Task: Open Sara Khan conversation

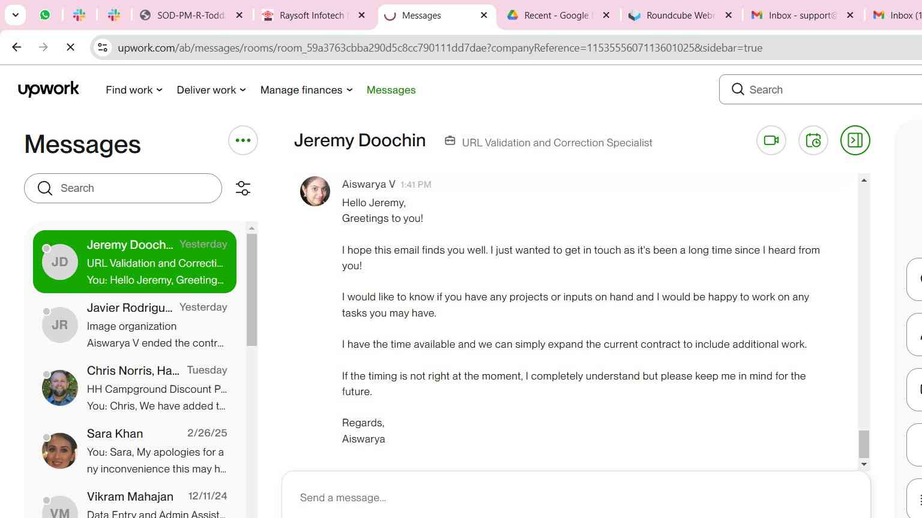Action: (x=134, y=451)
